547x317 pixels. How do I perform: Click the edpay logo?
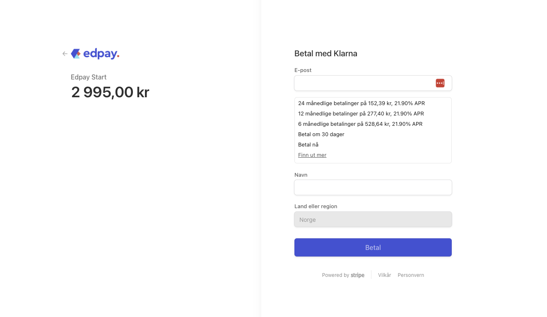pyautogui.click(x=95, y=54)
